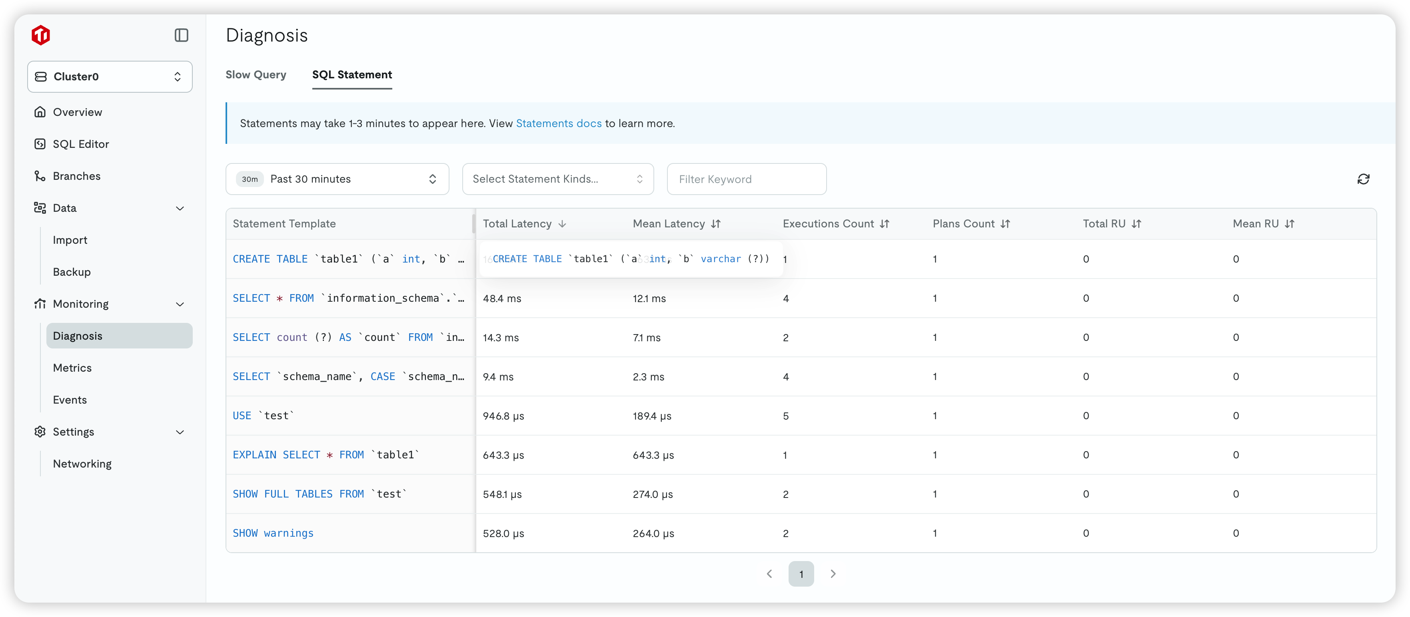
Task: Open Select Statement Kinds dropdown
Action: pyautogui.click(x=558, y=179)
